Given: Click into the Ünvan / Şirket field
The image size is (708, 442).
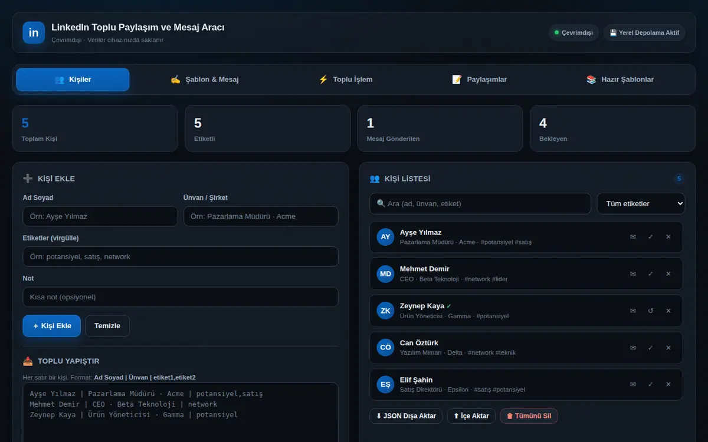Looking at the screenshot, I should [x=261, y=216].
